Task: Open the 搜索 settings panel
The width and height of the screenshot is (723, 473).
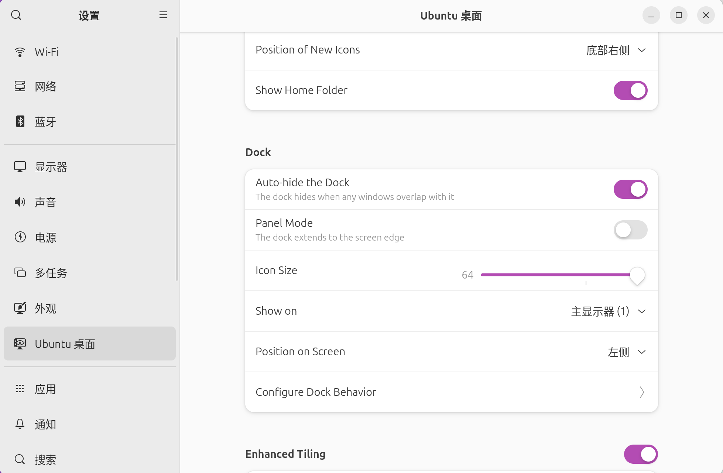Action: tap(90, 460)
